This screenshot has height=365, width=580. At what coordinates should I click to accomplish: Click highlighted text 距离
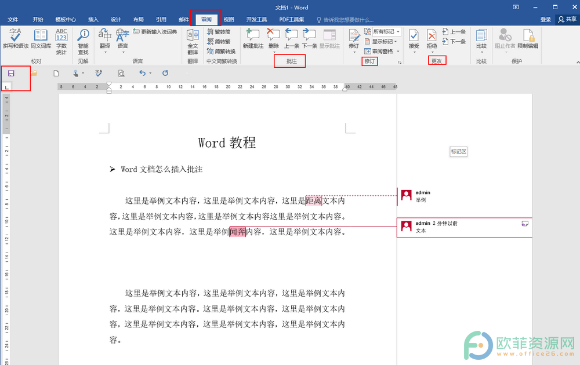tap(313, 200)
